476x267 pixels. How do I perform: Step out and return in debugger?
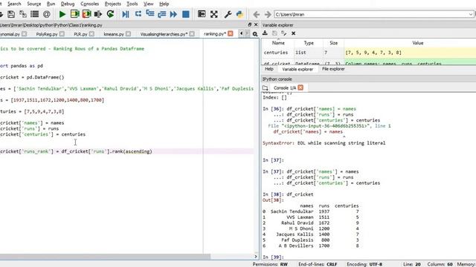(x=162, y=14)
